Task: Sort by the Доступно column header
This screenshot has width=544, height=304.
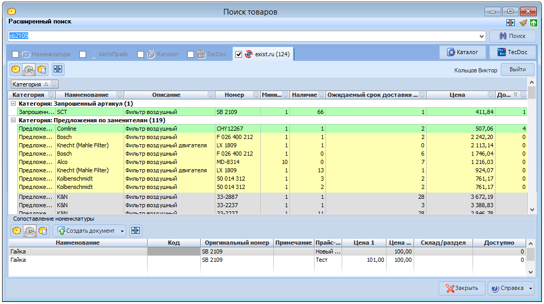Action: pos(499,243)
